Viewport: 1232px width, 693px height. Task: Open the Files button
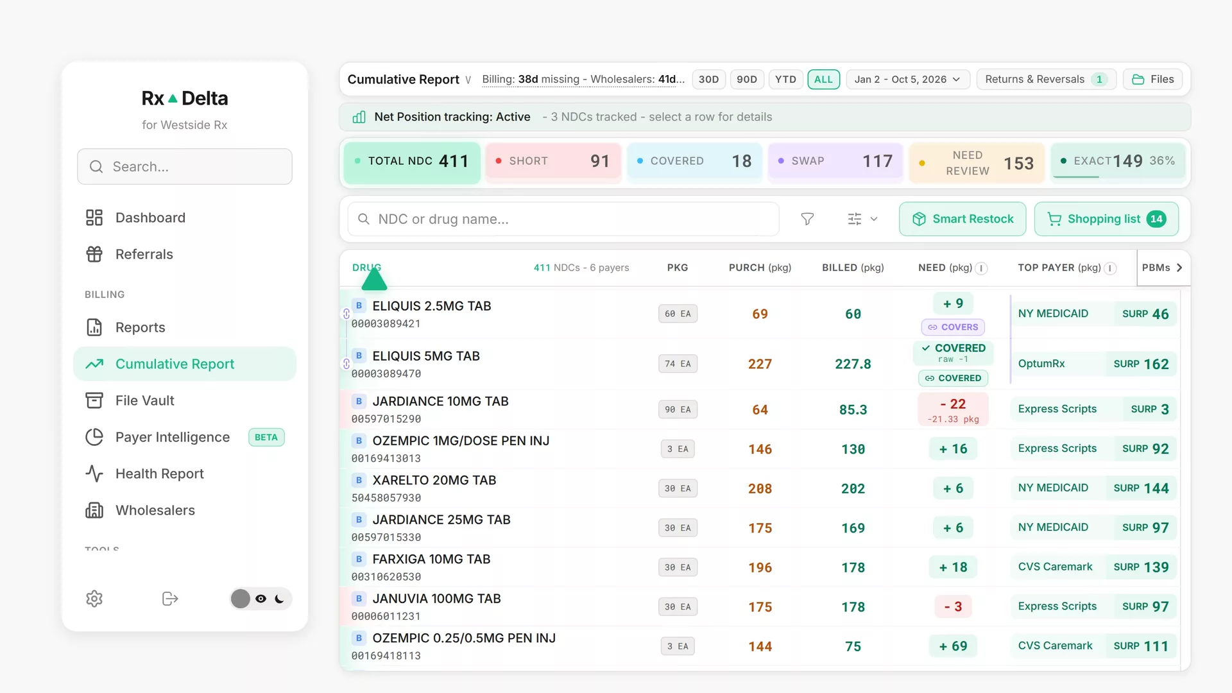pos(1153,80)
